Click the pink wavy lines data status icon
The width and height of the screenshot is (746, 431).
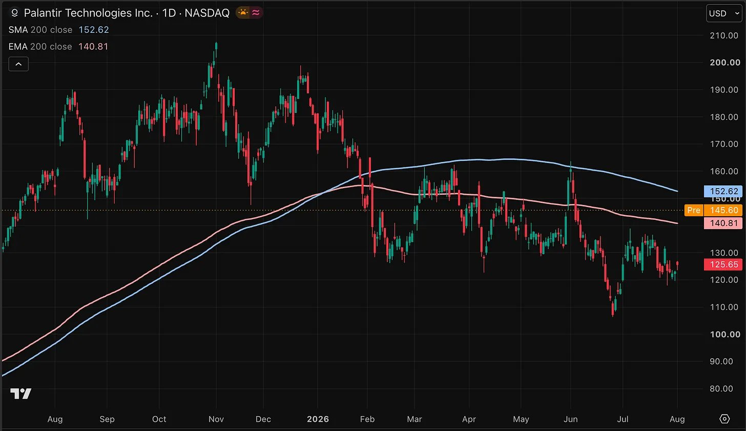tap(256, 13)
